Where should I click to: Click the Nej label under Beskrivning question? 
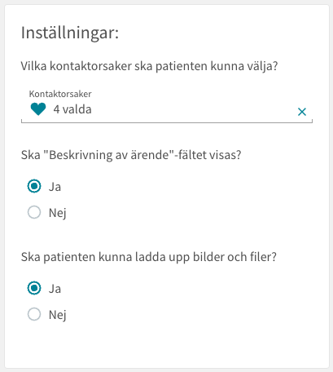pyautogui.click(x=58, y=213)
